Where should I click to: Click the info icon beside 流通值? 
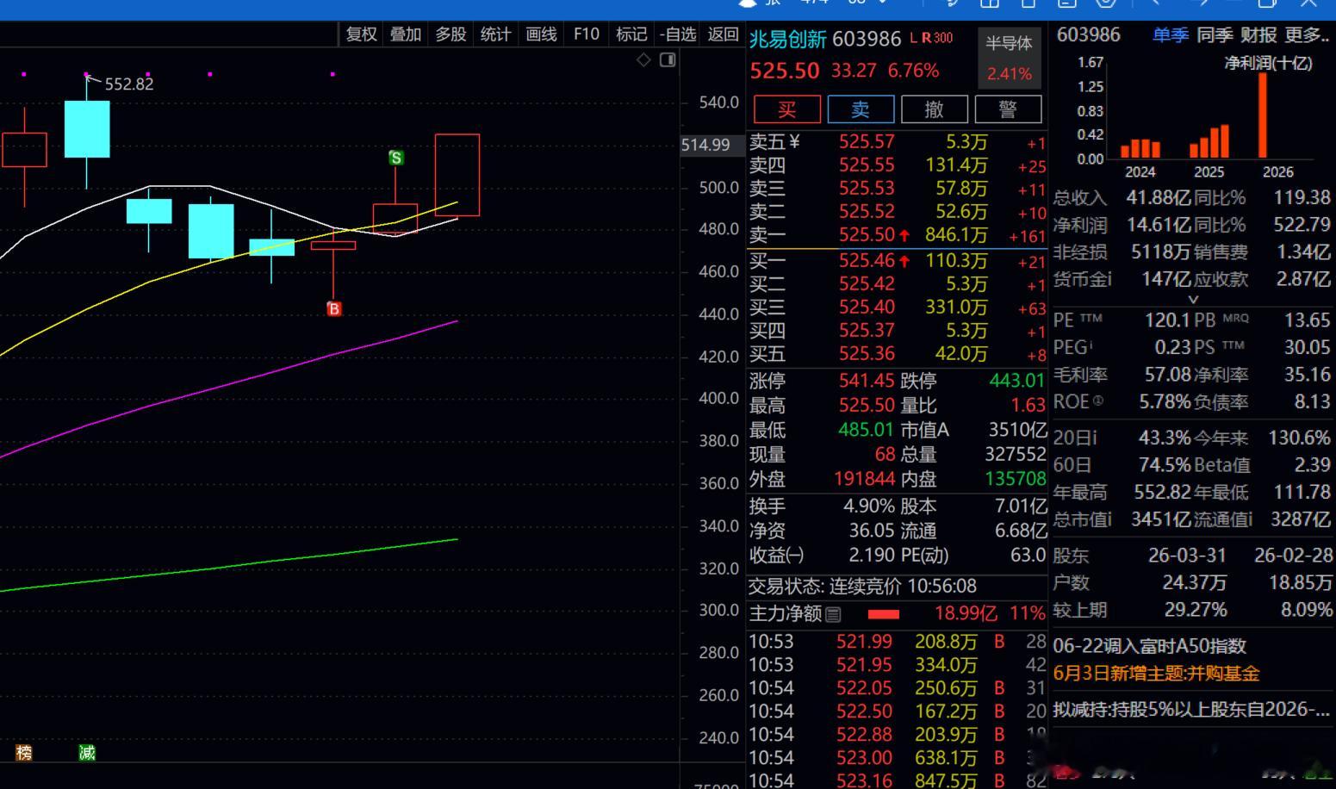1250,519
